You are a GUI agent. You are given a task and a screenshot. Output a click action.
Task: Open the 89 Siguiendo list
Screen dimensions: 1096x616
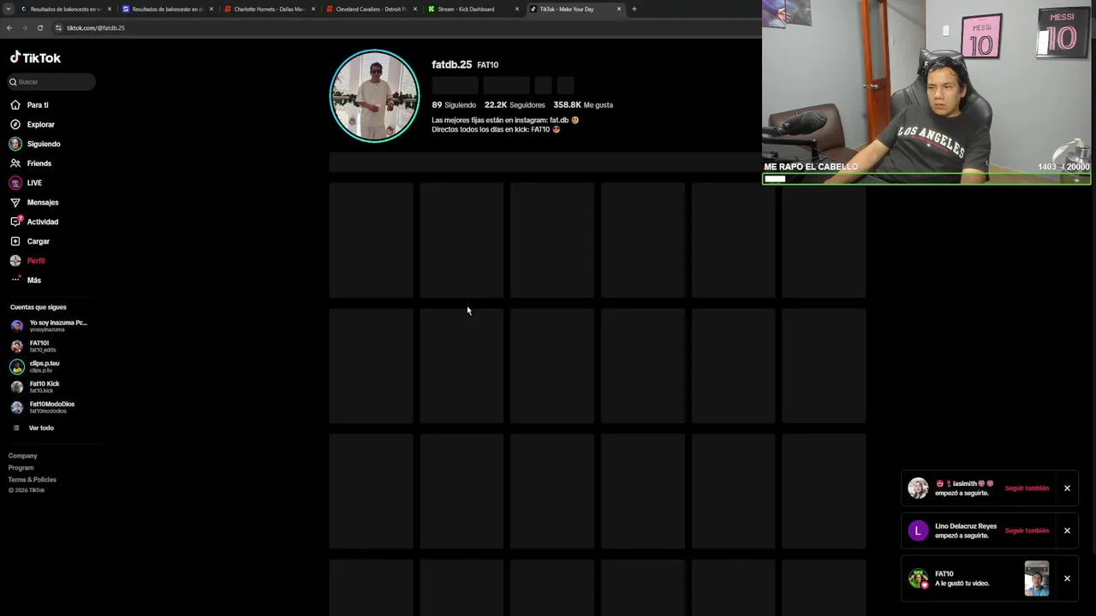pyautogui.click(x=454, y=105)
